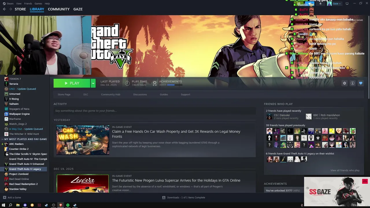Click the Achievements gear icon

click(155, 83)
